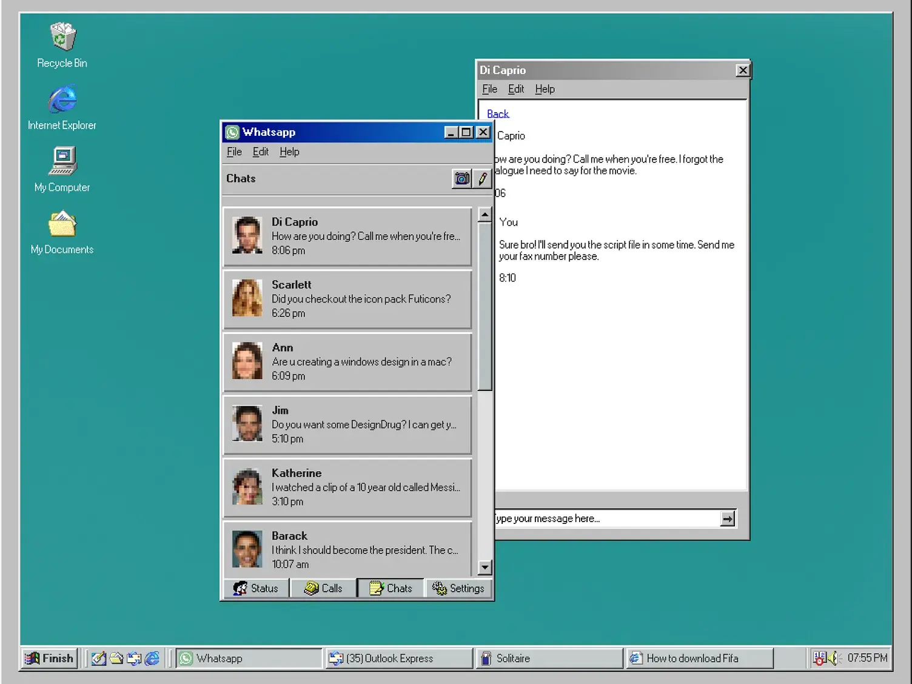912x684 pixels.
Task: Open Scarlett's chat from the list
Action: tap(347, 299)
